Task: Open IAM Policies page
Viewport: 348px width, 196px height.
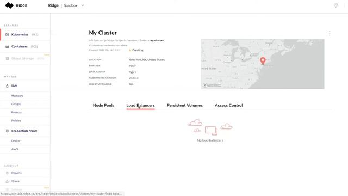Action: point(16,121)
